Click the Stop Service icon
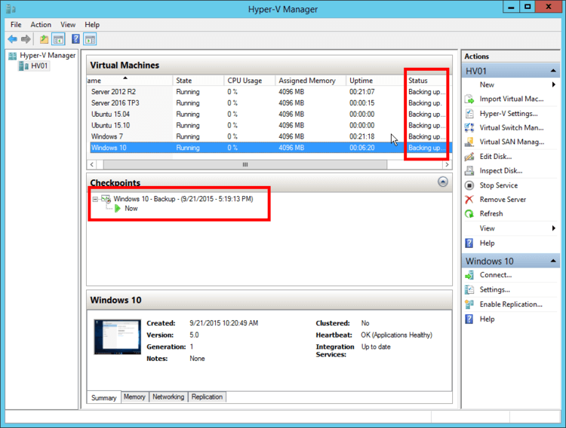Viewport: 566px width, 428px height. 469,185
